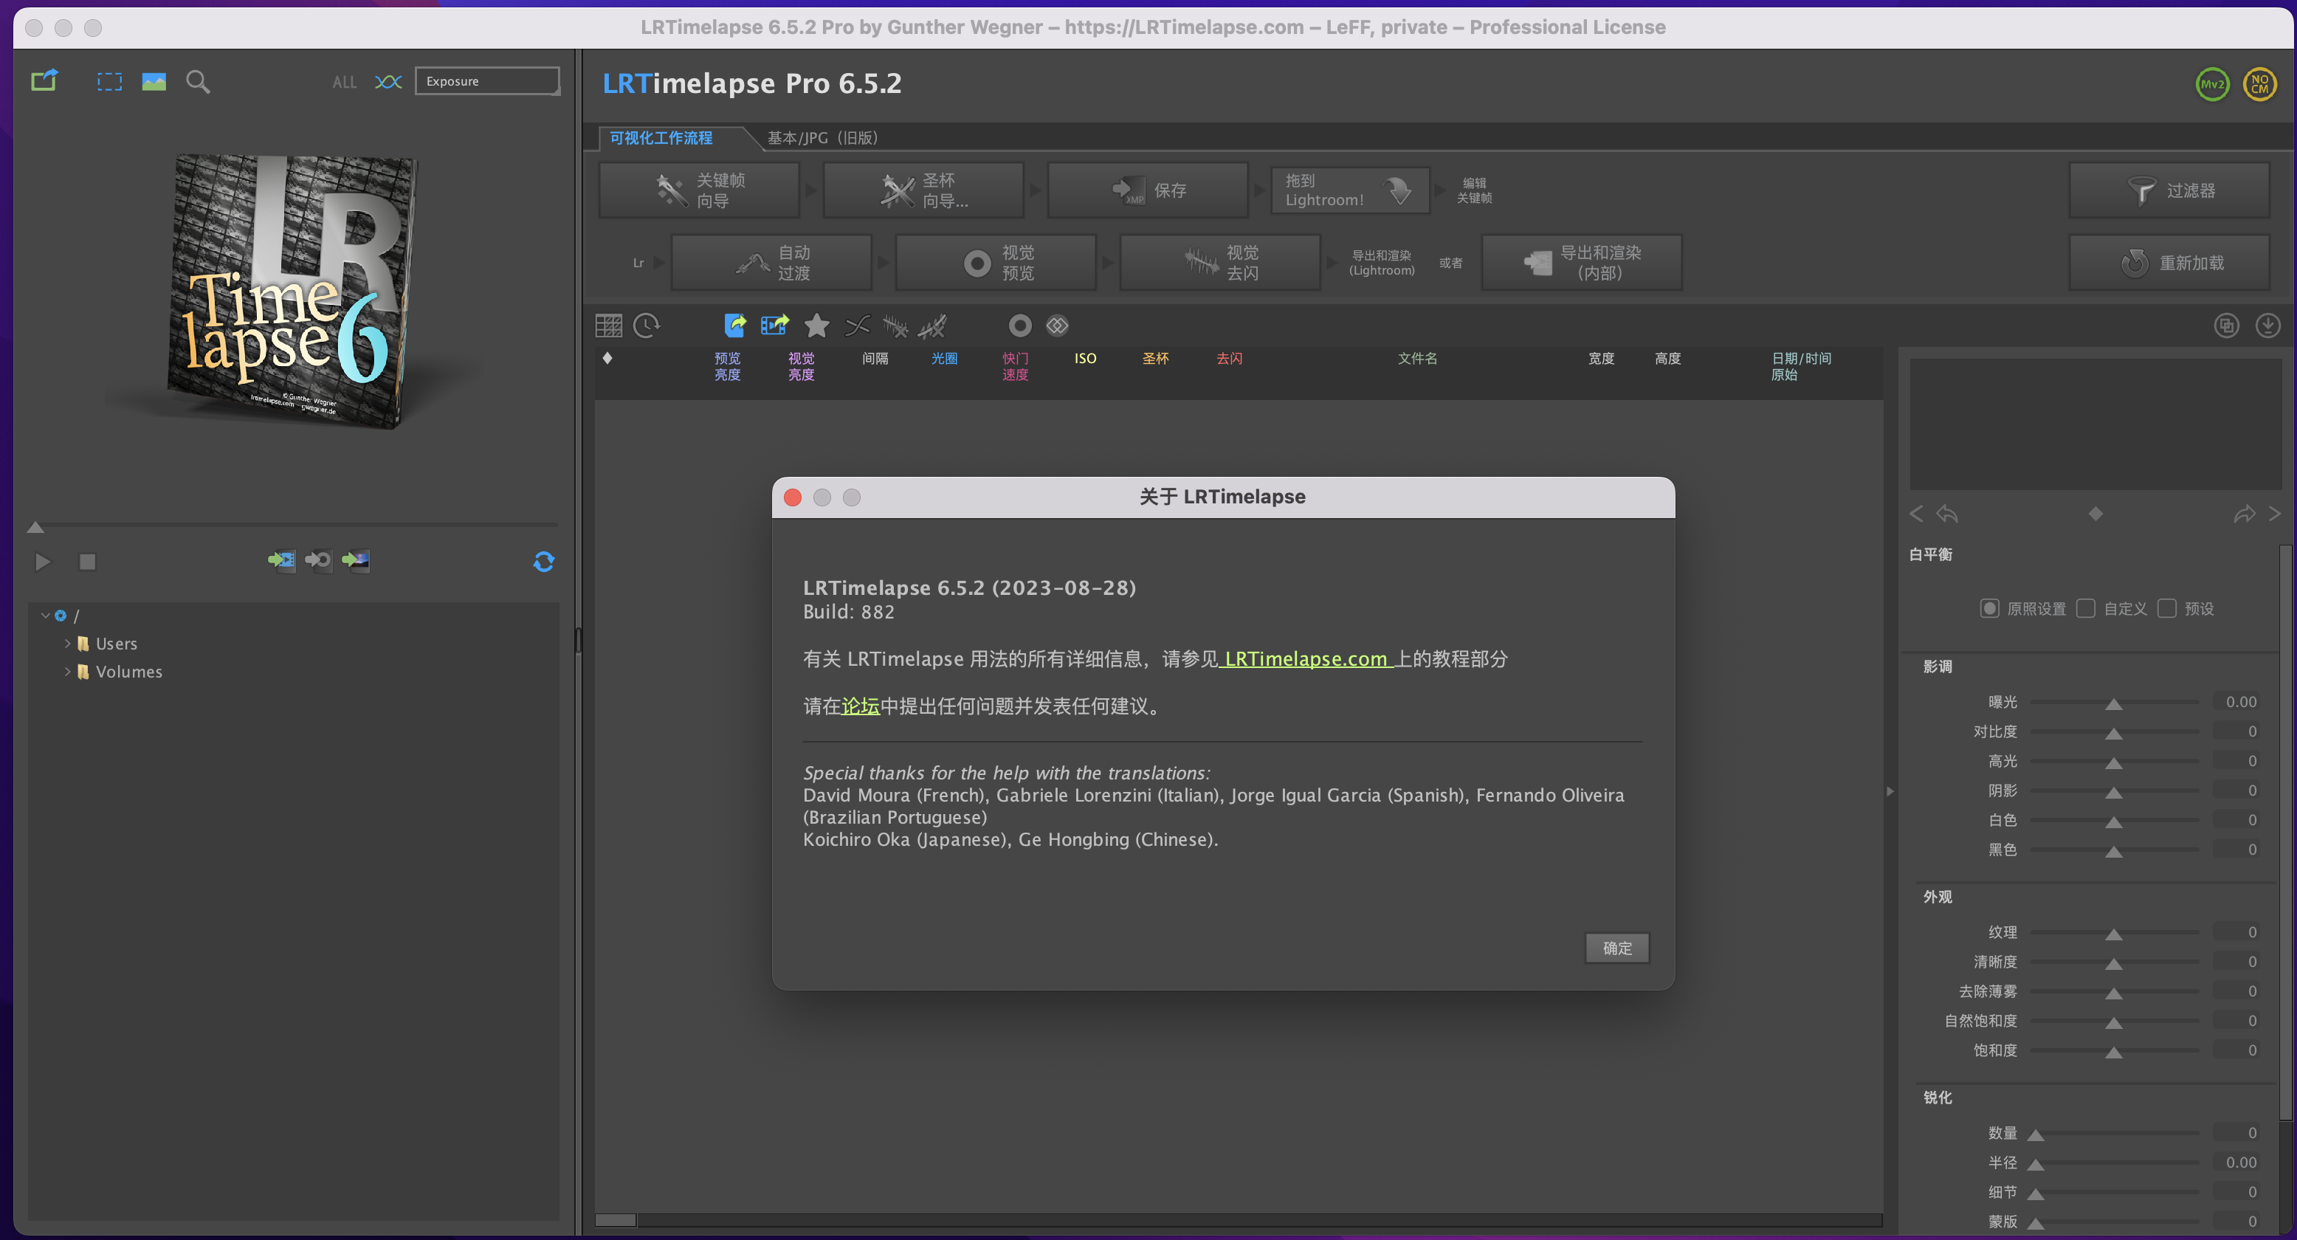Expand the Volumes folder in tree

click(x=67, y=671)
